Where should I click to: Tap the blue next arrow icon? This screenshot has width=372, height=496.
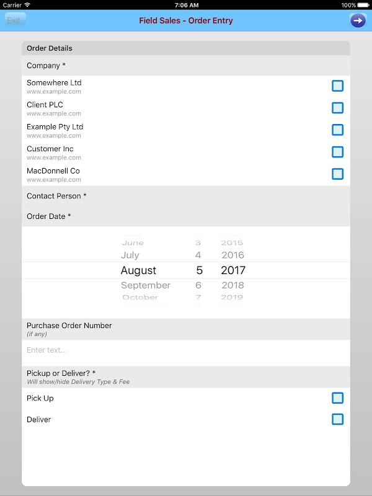358,20
